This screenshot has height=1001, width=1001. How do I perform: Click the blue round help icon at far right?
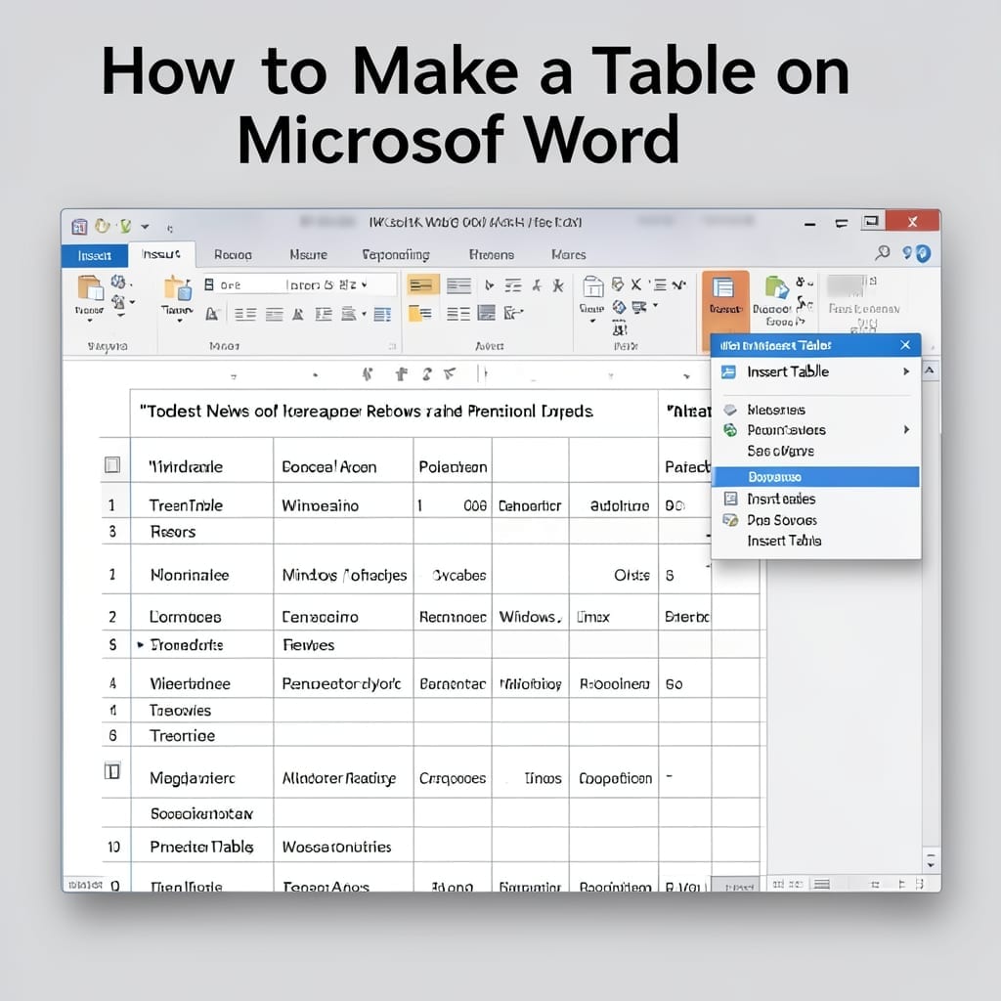tap(923, 253)
